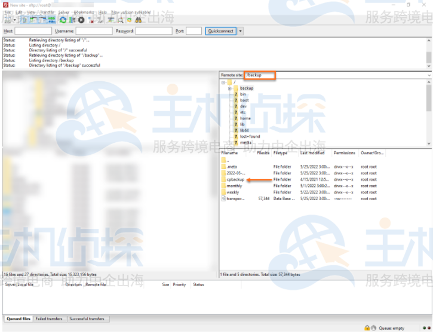Expand the backup folder tree node
Viewport: 433px width, 334px height.
tap(230, 88)
